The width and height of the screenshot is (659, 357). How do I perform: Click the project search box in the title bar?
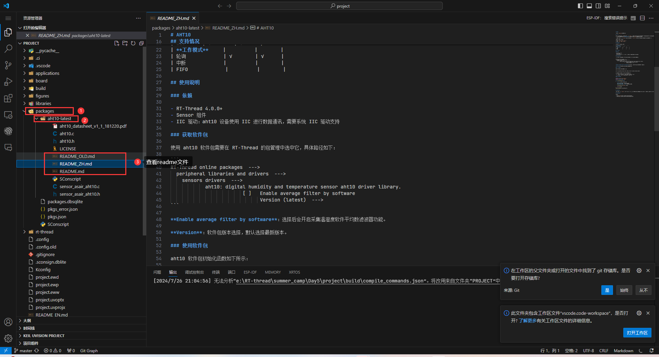click(339, 6)
